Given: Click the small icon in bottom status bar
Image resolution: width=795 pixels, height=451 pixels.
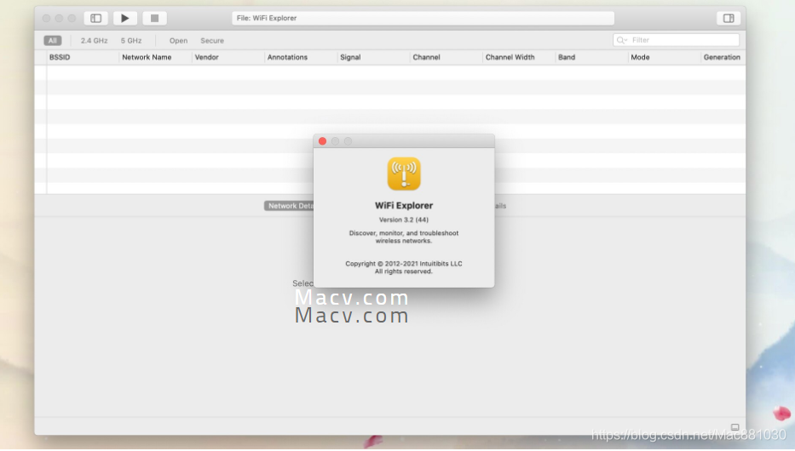Looking at the screenshot, I should coord(735,426).
